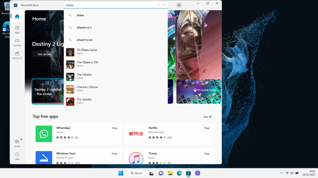Click The Spades thumbnail icon
This screenshot has height=178, width=318.
(70, 101)
